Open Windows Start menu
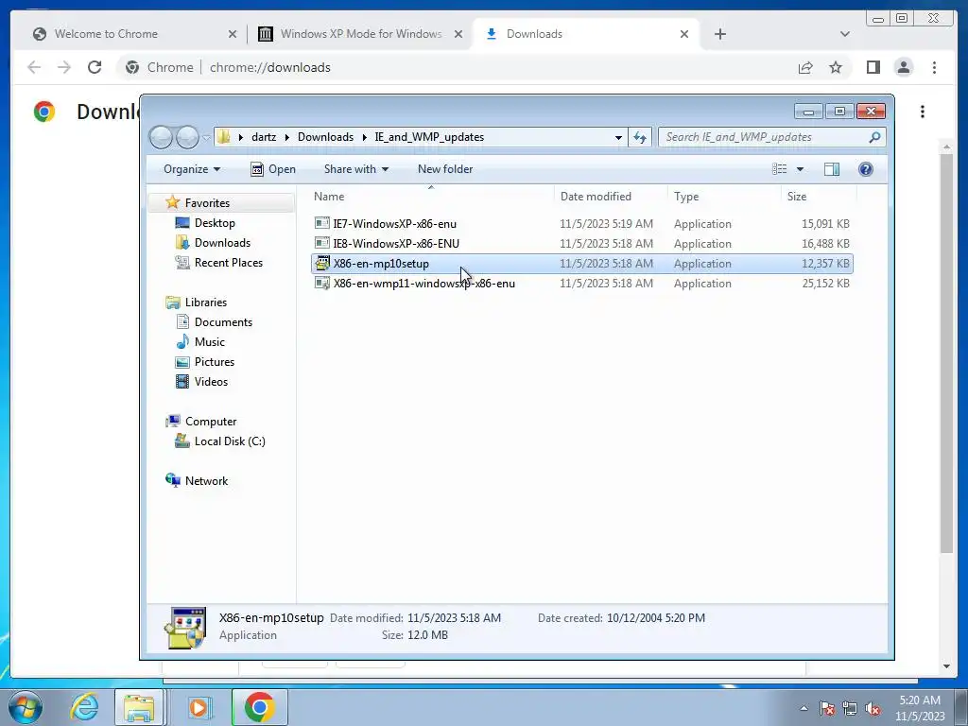Image resolution: width=968 pixels, height=726 pixels. (26, 707)
